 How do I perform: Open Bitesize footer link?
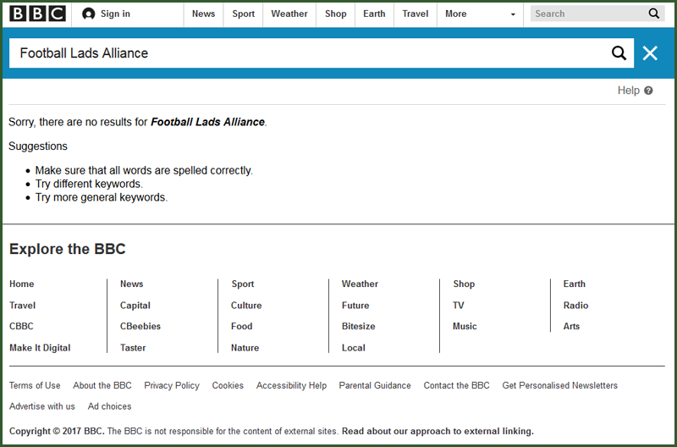tap(358, 326)
